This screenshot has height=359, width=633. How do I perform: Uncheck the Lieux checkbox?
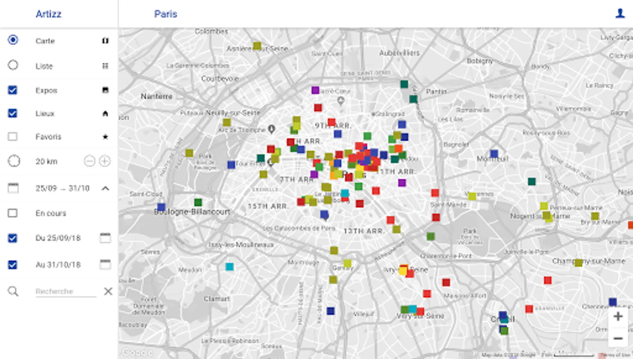point(13,113)
